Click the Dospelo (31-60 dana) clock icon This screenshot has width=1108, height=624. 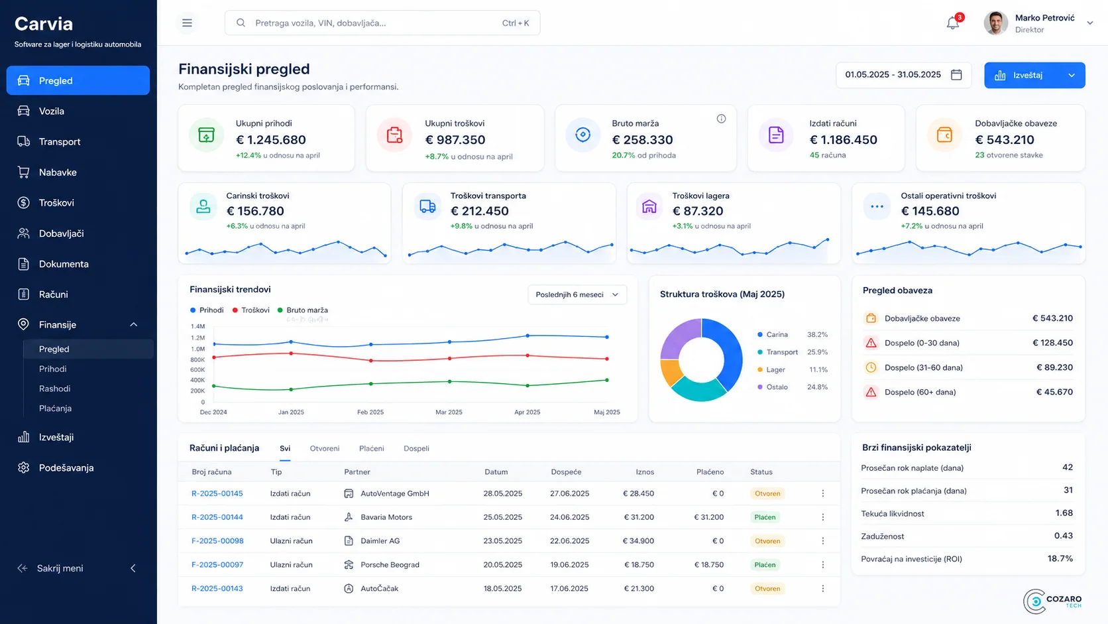(x=871, y=367)
